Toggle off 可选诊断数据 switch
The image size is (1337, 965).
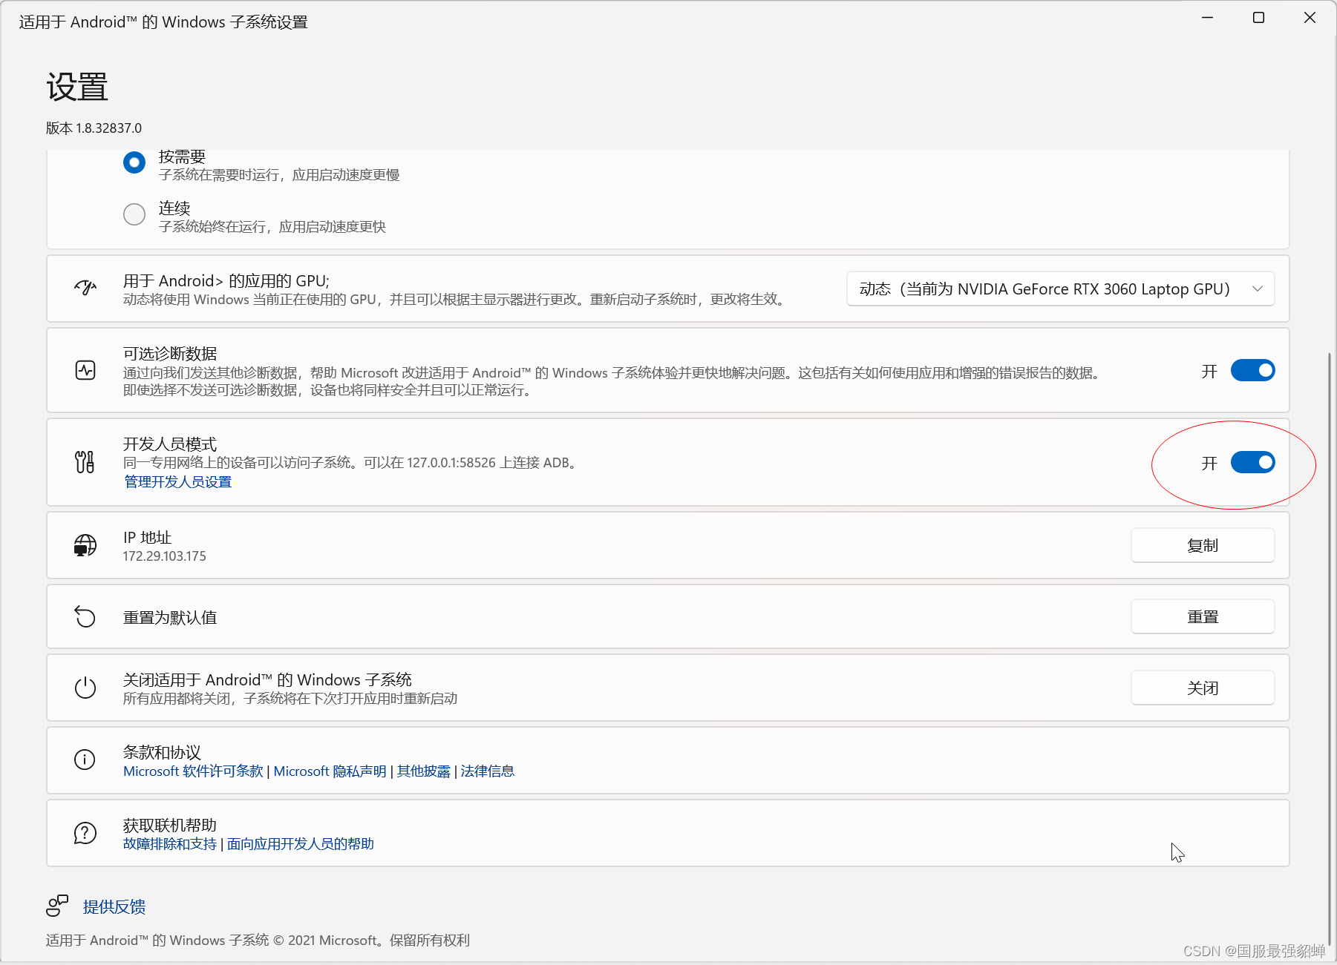[x=1252, y=370]
